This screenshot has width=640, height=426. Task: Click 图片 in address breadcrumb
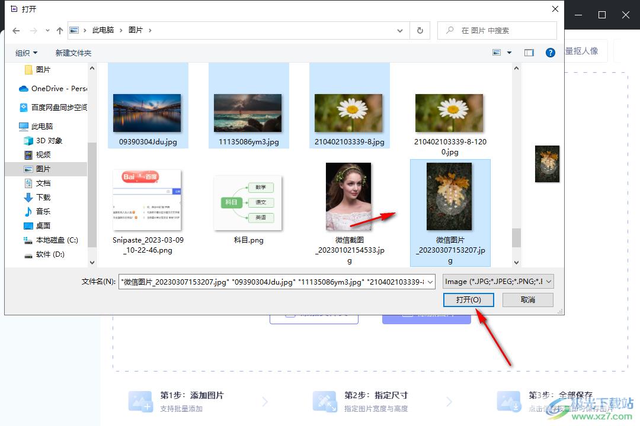click(136, 31)
